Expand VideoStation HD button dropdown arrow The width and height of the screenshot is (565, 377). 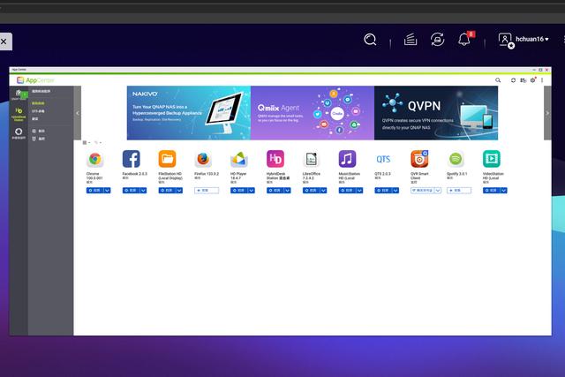click(x=503, y=191)
